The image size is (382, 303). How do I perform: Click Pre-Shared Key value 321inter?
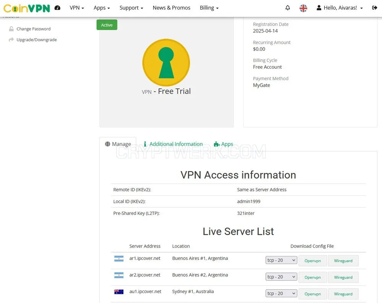(x=246, y=213)
